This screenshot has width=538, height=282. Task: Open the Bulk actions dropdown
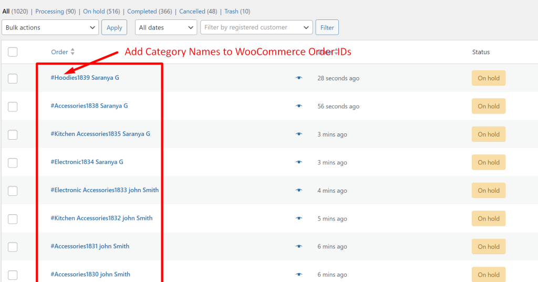coord(50,27)
